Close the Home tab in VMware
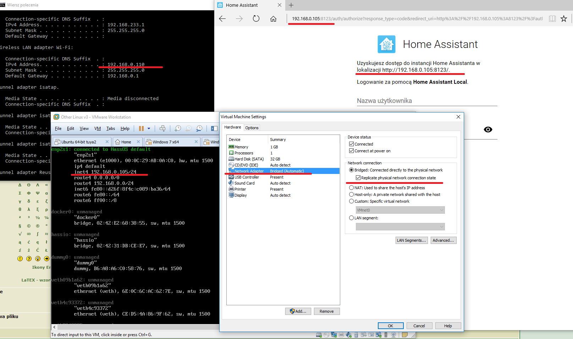Image resolution: width=573 pixels, height=339 pixels. [x=138, y=142]
